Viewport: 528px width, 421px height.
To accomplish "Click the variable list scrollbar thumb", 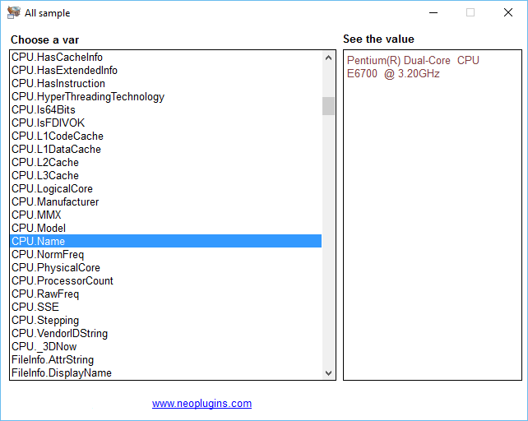I will [x=328, y=106].
